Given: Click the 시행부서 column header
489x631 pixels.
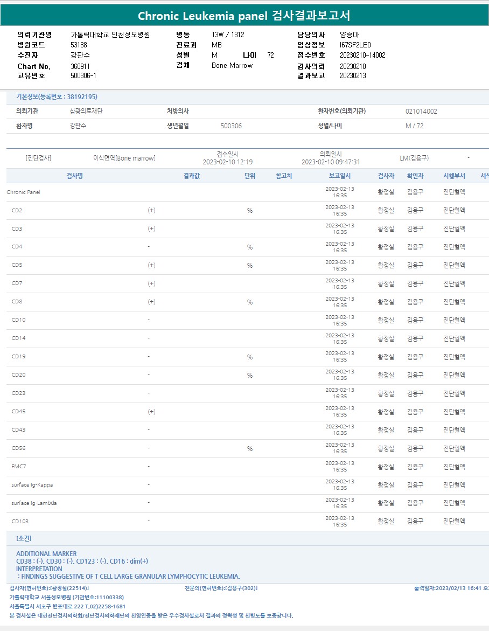Looking at the screenshot, I should point(454,176).
